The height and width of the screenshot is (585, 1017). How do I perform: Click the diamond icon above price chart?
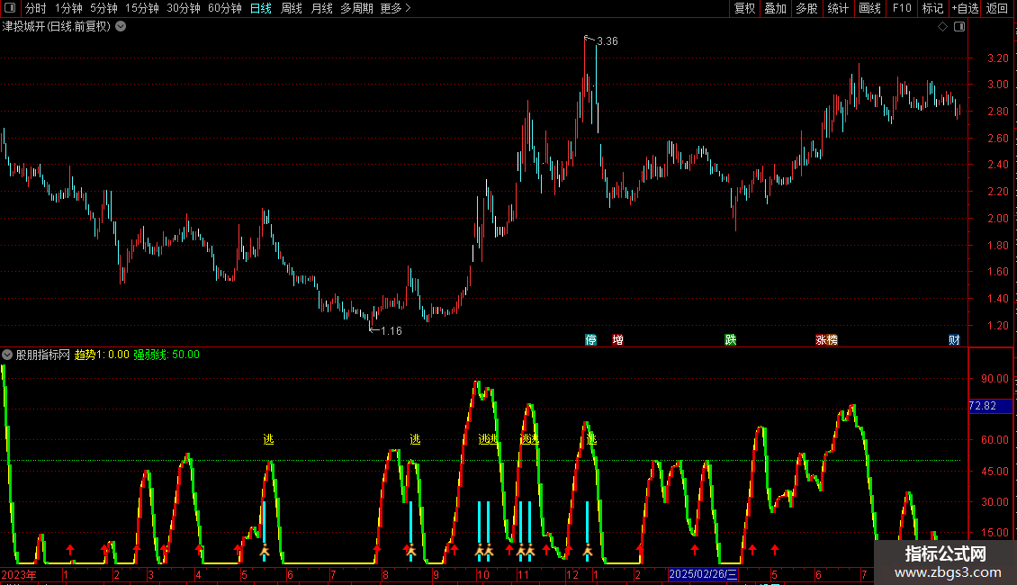(943, 27)
